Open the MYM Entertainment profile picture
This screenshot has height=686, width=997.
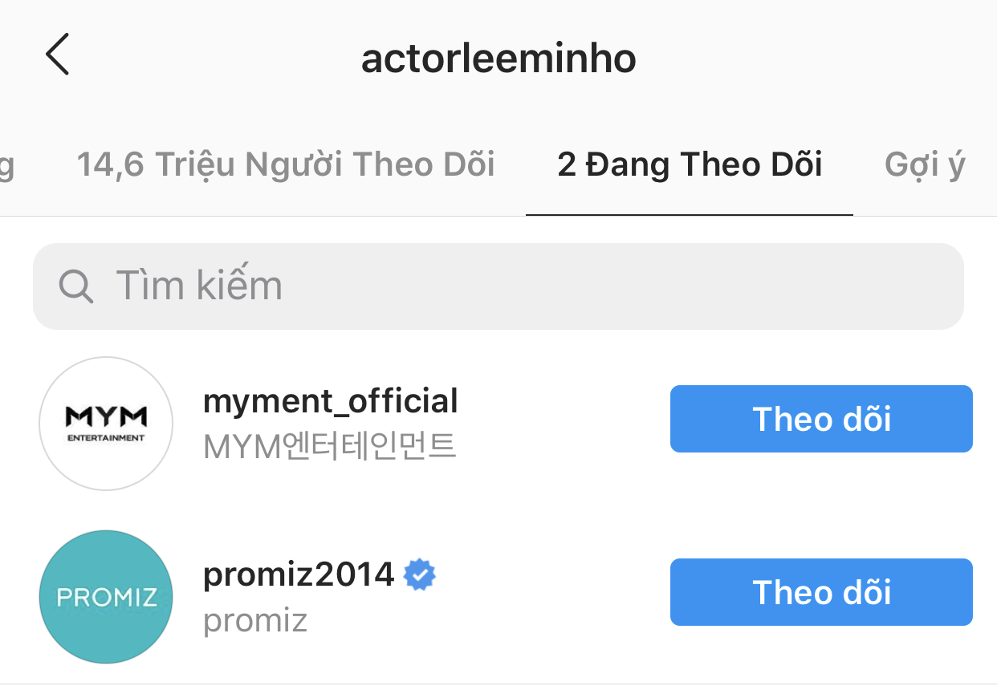(106, 424)
